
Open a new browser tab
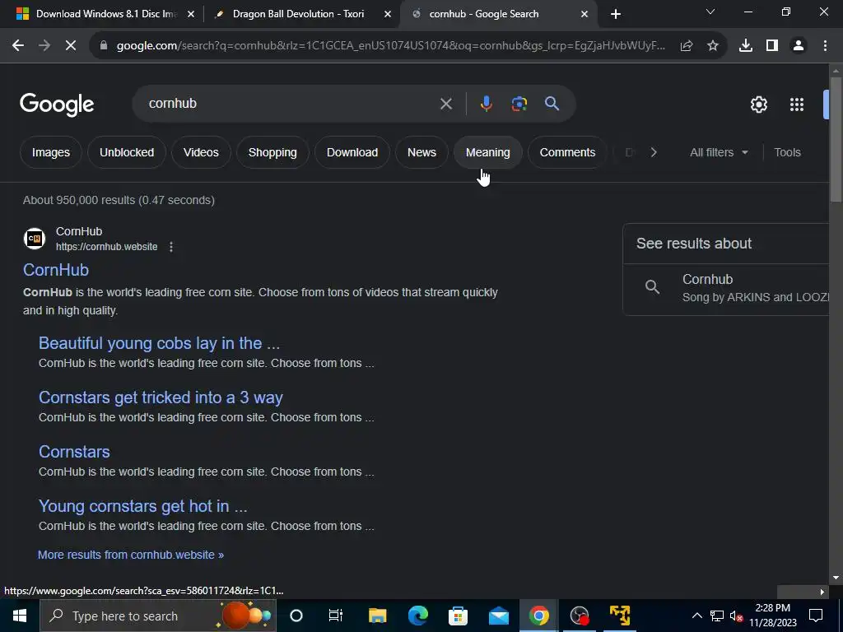(616, 14)
